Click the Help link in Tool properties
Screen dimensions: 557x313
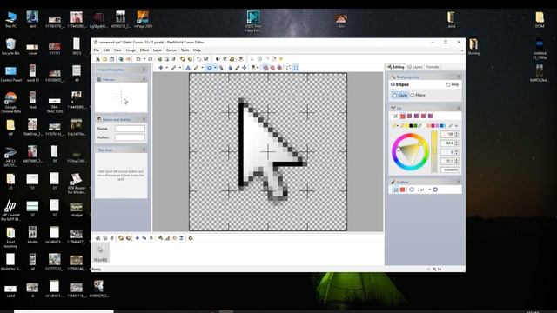click(453, 85)
